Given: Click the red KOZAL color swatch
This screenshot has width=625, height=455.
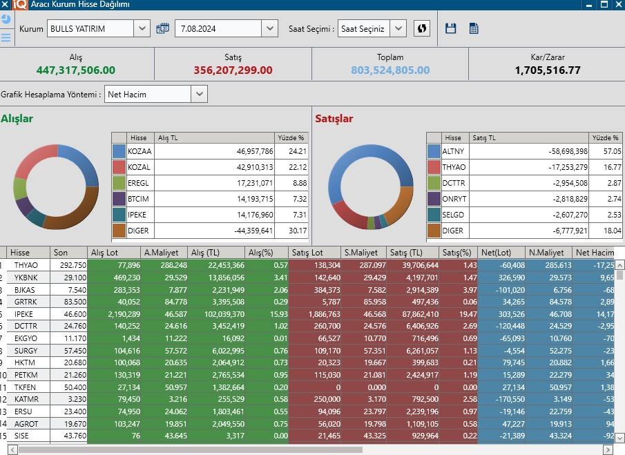Looking at the screenshot, I should [119, 167].
